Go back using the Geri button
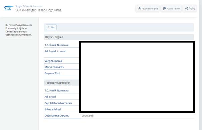 pyautogui.click(x=51, y=27)
